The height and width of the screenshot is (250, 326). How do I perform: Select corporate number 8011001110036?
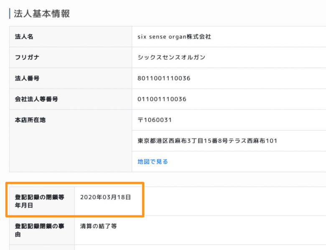pos(164,78)
